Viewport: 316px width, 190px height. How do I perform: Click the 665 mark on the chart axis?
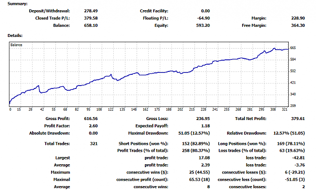293,48
